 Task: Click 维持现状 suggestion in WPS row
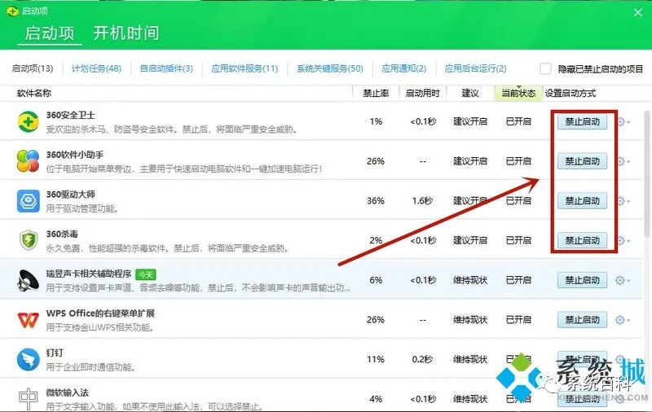(x=470, y=320)
